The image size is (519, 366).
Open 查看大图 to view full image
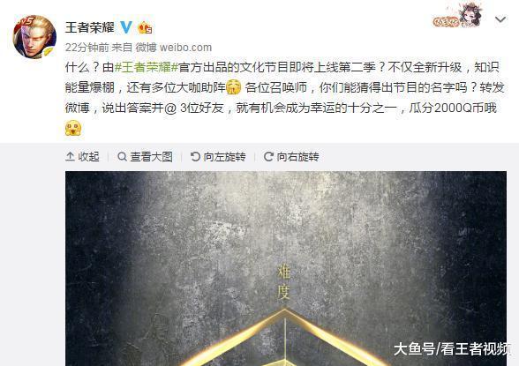(x=145, y=156)
